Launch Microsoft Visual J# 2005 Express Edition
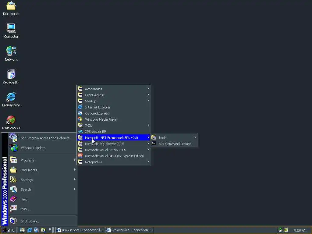 point(114,156)
